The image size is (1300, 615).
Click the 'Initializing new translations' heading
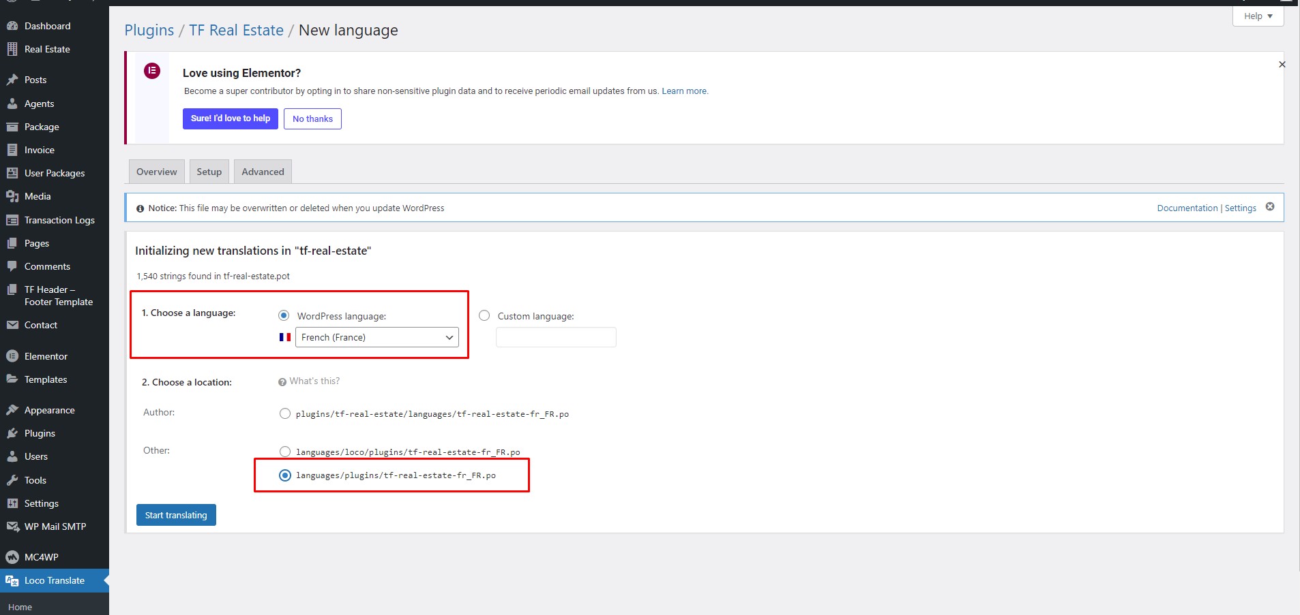(x=253, y=251)
